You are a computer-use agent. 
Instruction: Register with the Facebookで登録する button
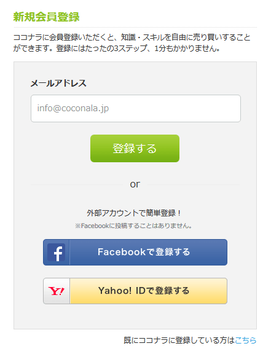point(135,252)
